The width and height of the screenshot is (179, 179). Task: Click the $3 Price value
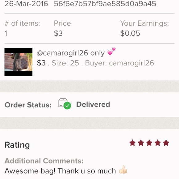coord(58,33)
